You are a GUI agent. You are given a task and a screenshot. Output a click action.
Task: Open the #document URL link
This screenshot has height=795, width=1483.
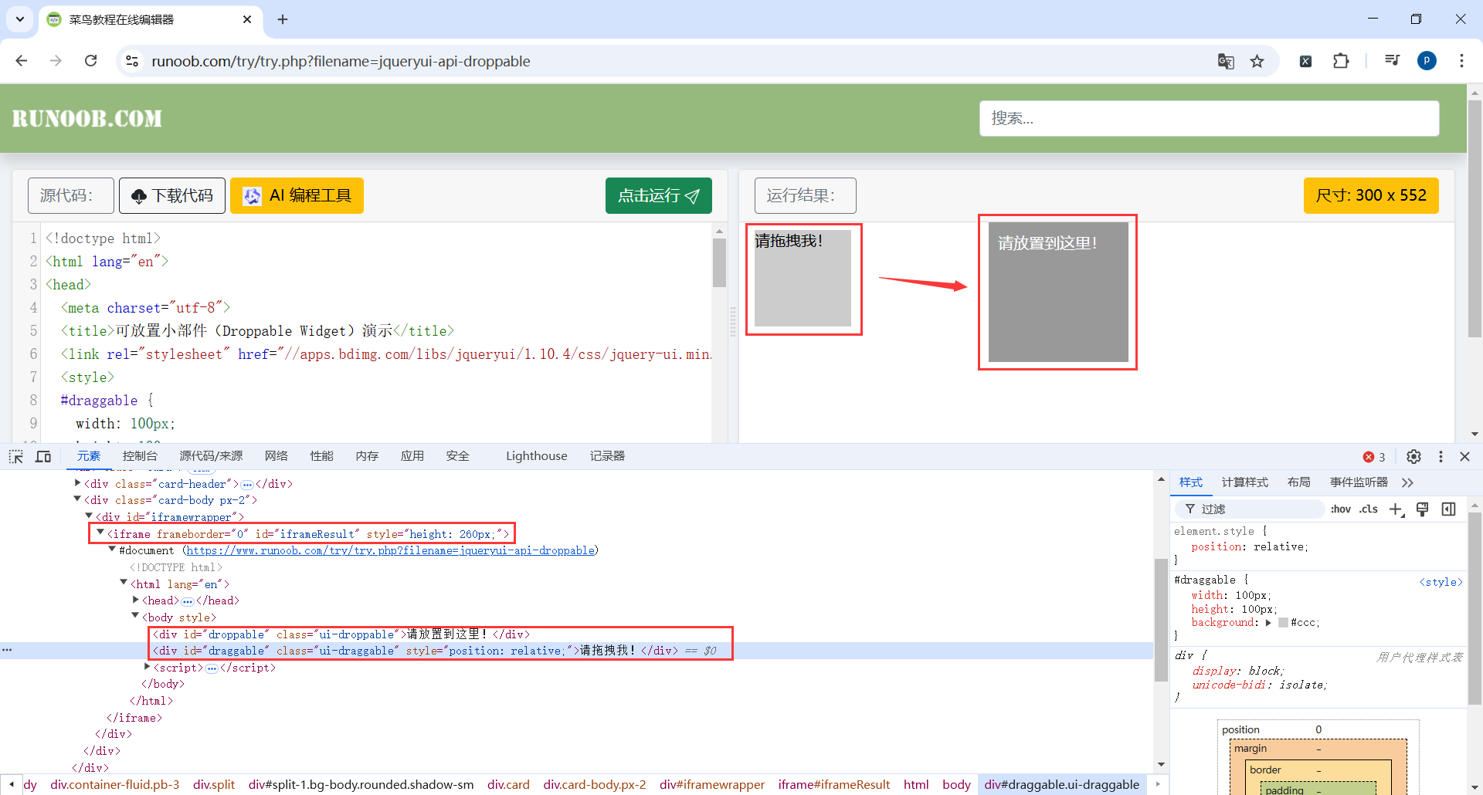click(391, 550)
